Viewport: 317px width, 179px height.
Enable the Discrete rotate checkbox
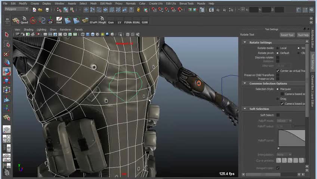pyautogui.click(x=278, y=57)
